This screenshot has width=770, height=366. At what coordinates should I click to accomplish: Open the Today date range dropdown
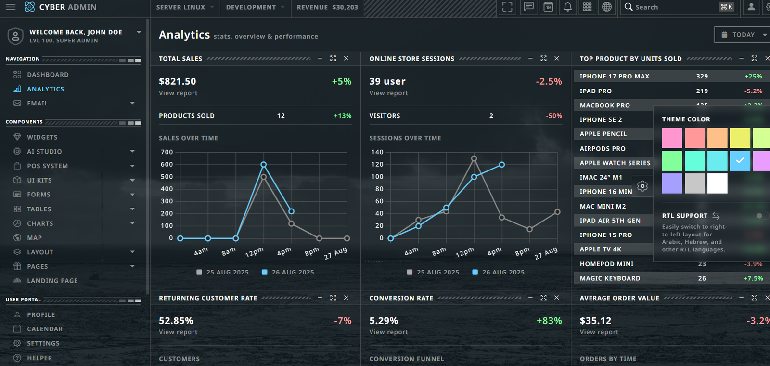click(744, 35)
